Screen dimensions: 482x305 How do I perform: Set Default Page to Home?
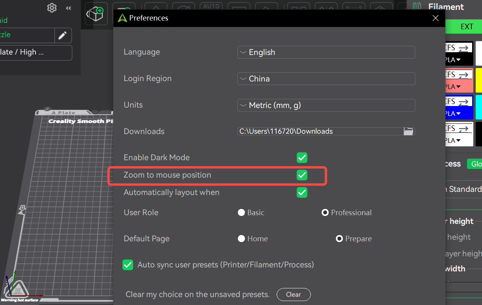241,239
